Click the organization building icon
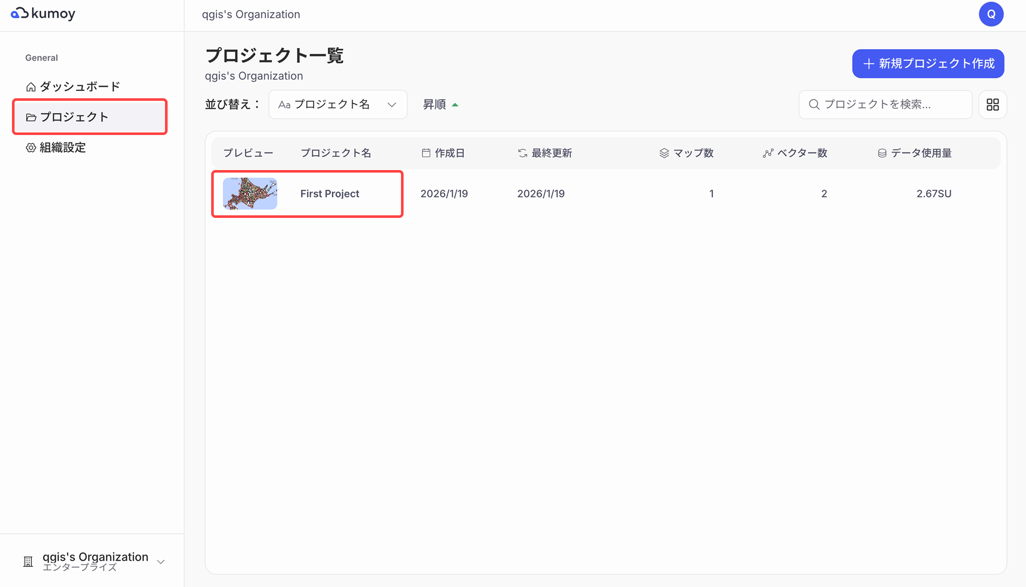Screen dimensions: 1026x587 coord(28,561)
